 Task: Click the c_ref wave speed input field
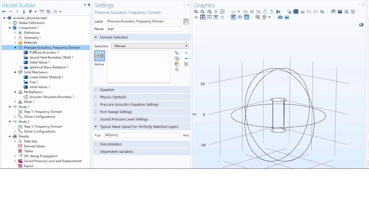pyautogui.click(x=142, y=135)
